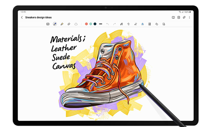Tap the 100% battery indicator
This screenshot has width=214, height=127.
[x=187, y=12]
